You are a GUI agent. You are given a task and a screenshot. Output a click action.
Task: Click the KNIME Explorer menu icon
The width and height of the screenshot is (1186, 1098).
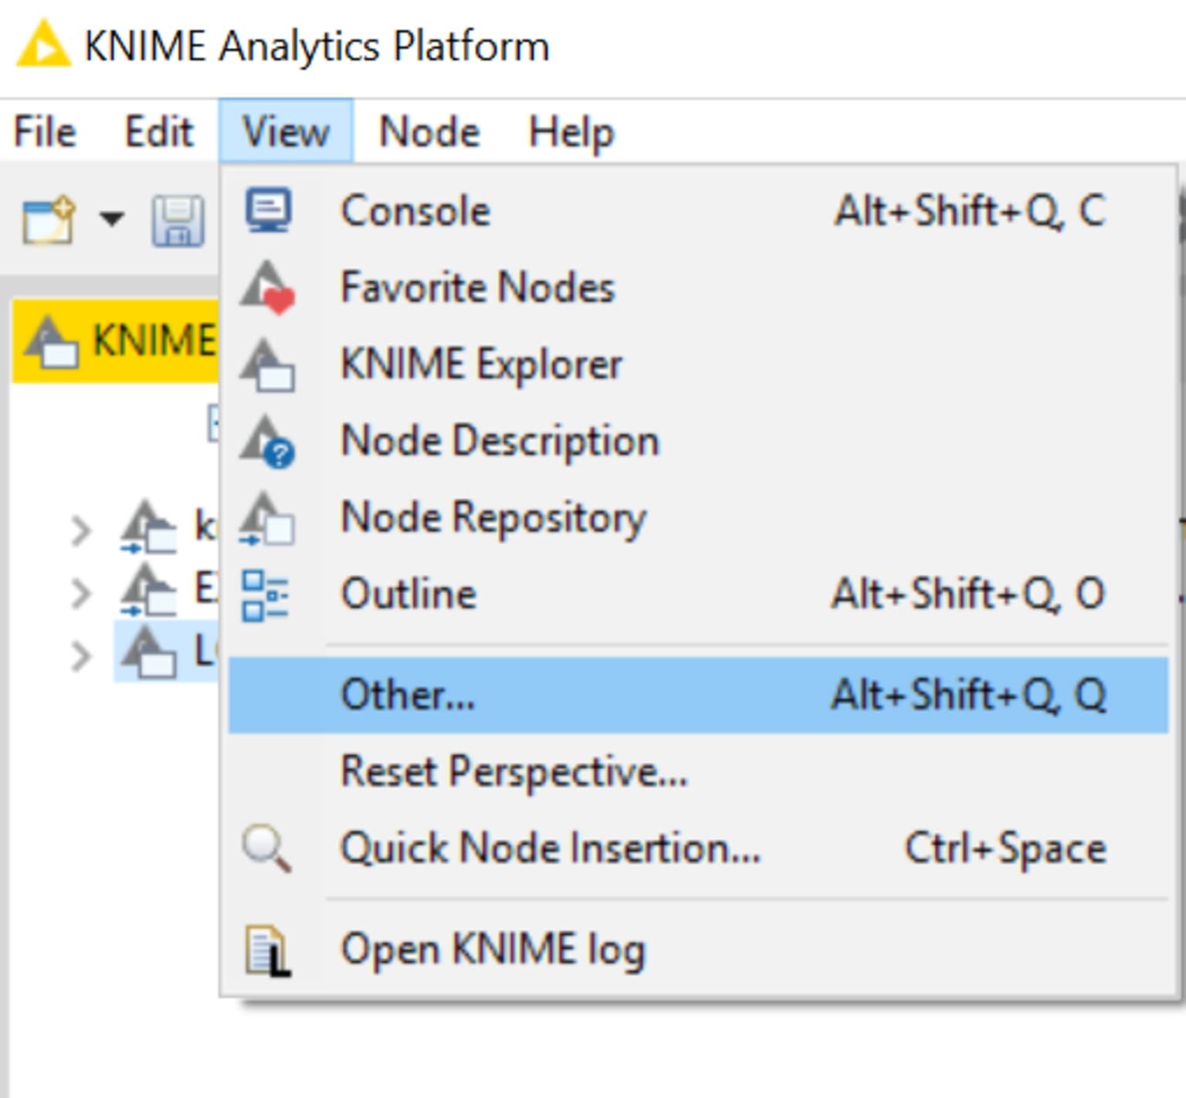pyautogui.click(x=268, y=364)
